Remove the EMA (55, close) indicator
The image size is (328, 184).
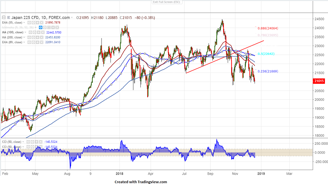pyautogui.click(x=42, y=23)
